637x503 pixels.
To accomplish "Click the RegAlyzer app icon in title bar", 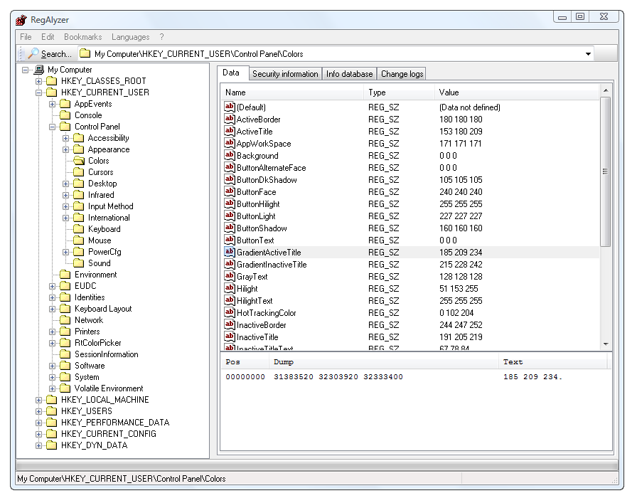I will (x=21, y=20).
